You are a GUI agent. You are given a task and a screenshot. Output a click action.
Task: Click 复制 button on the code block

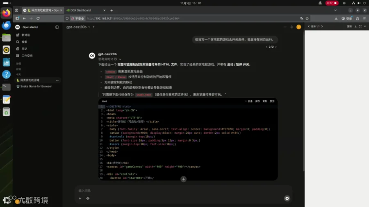point(265,101)
